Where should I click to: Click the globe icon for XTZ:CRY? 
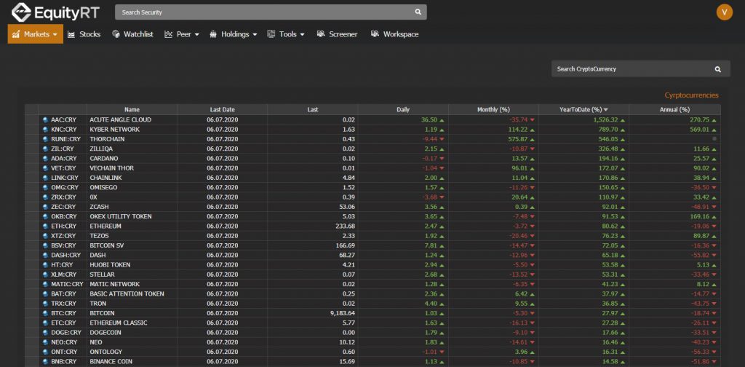45,236
